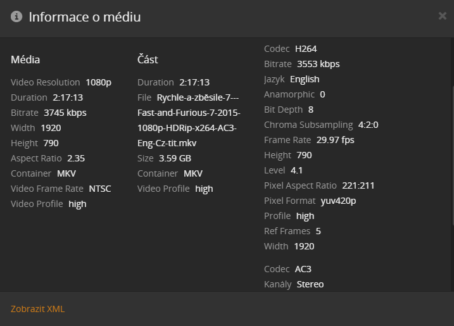Viewport: 454px width, 326px height.
Task: Click the 3.59 GB Size value
Action: coord(175,158)
